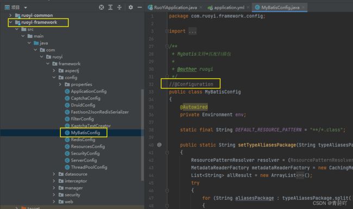Expand the datasource package
The width and height of the screenshot is (353, 209).
tap(54, 174)
